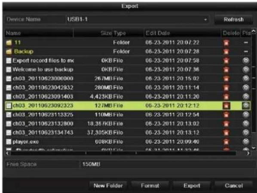Image resolution: width=257 pixels, height=193 pixels.
Task: Delete file ch03_20110623042932
Action: [226, 87]
